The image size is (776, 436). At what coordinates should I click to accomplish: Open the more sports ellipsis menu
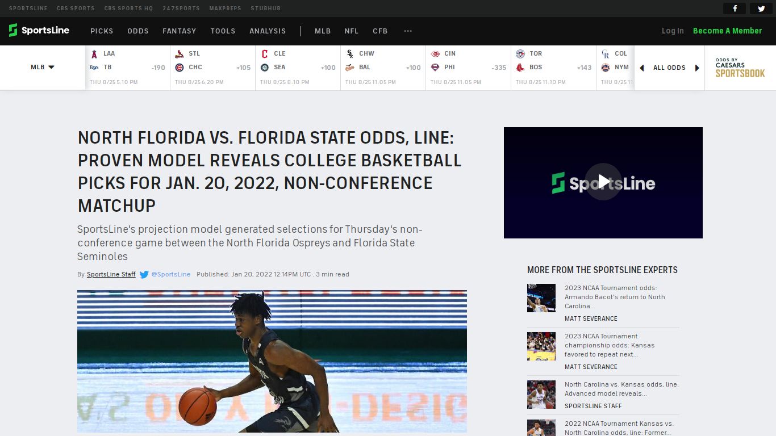click(x=408, y=31)
